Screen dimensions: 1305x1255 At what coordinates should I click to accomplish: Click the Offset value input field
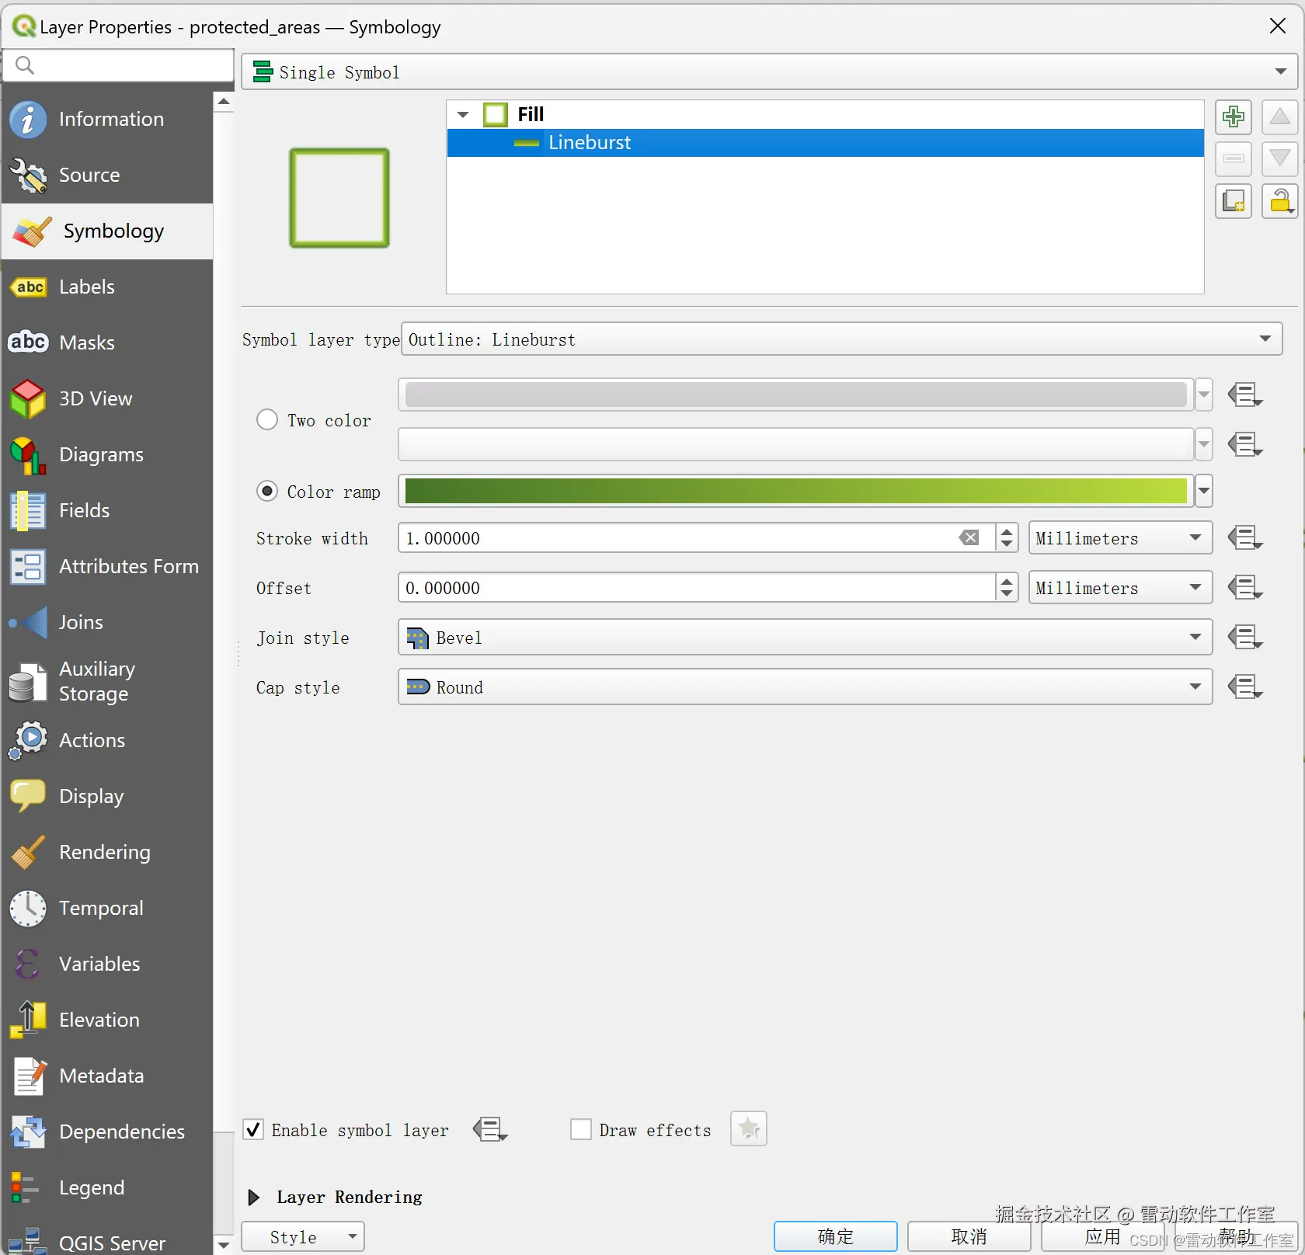697,587
